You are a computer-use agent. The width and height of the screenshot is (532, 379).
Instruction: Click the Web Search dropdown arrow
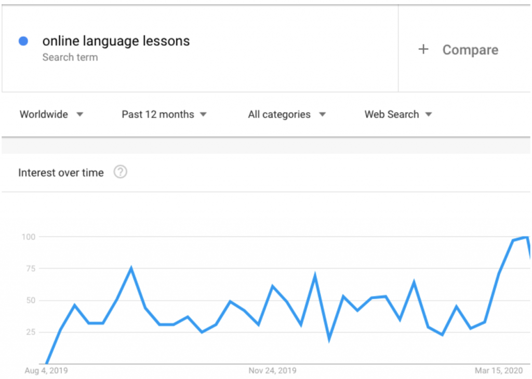pyautogui.click(x=429, y=115)
